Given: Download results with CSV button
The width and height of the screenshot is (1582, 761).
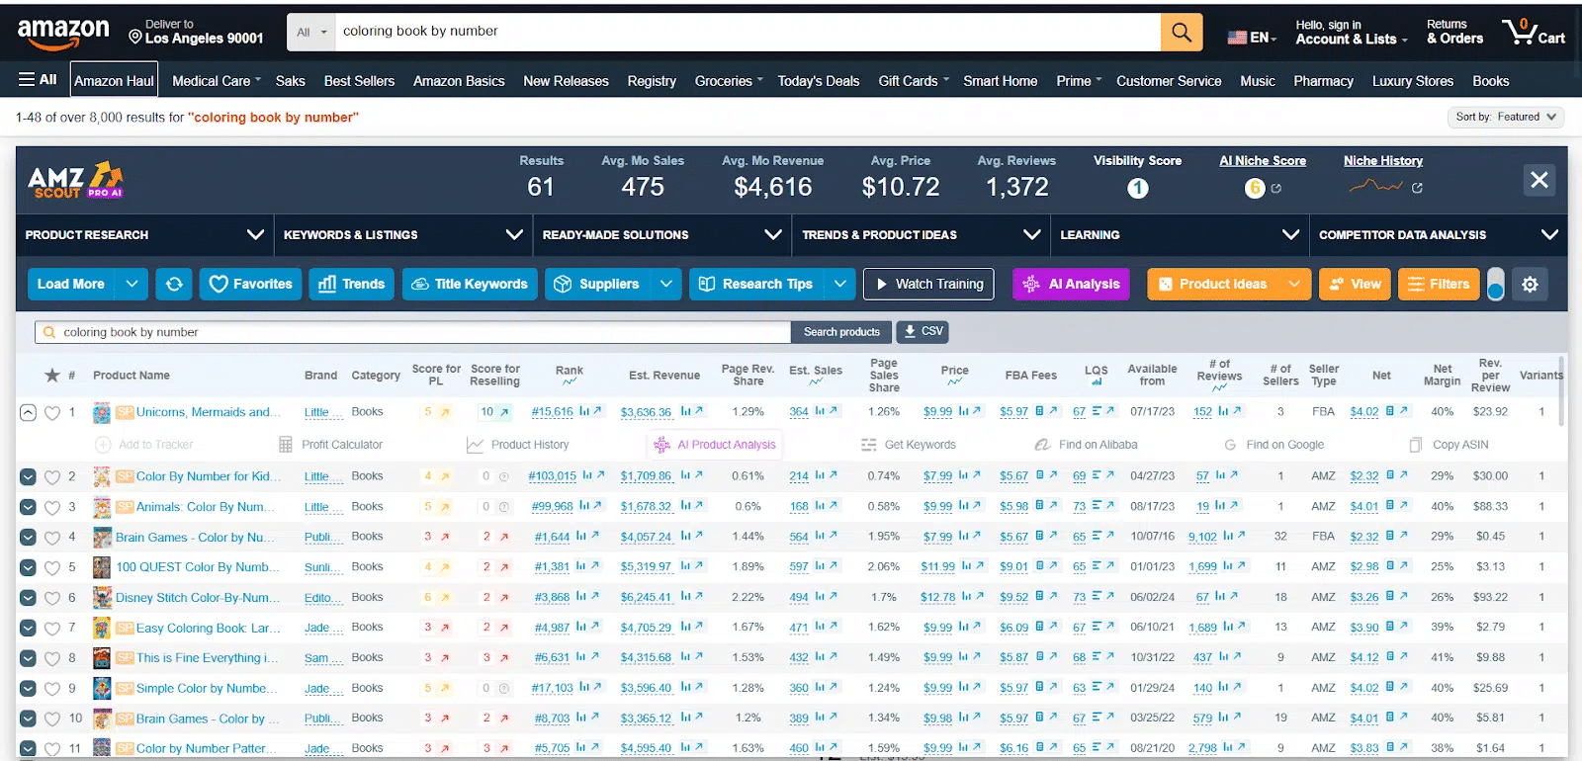Looking at the screenshot, I should point(923,332).
